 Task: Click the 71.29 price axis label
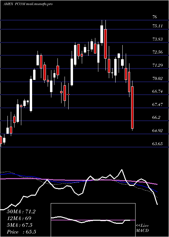pos(158,65)
